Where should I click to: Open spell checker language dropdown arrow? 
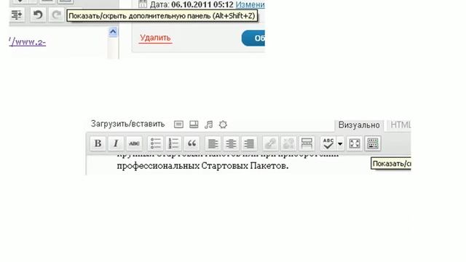[340, 144]
